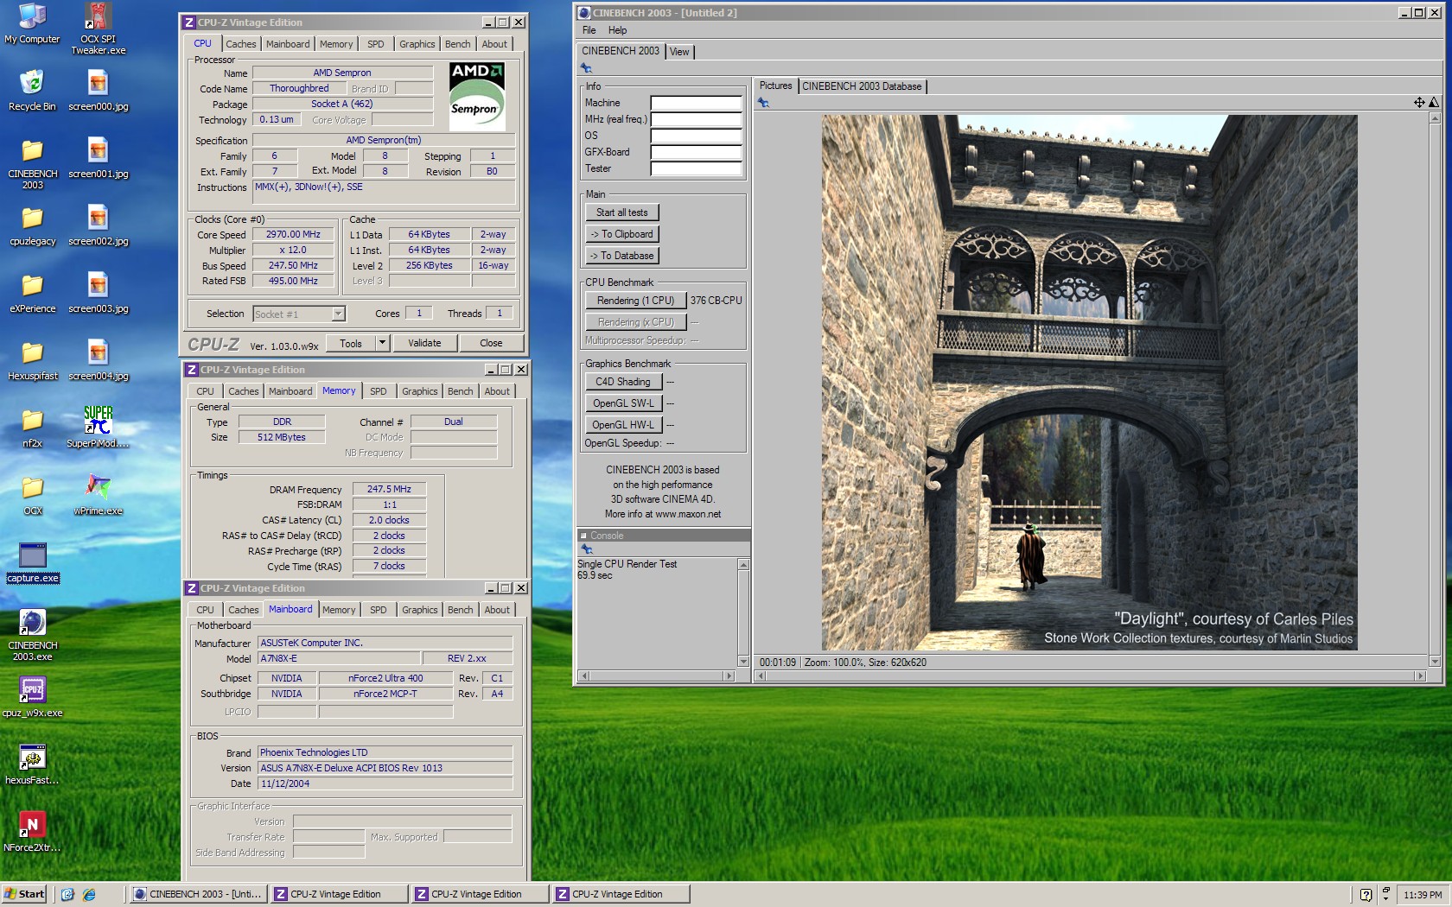Viewport: 1452px width, 907px height.
Task: Open CINEBENCH 2003 folder icon
Action: point(32,164)
